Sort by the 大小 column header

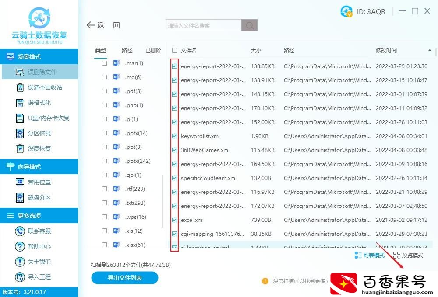point(256,50)
